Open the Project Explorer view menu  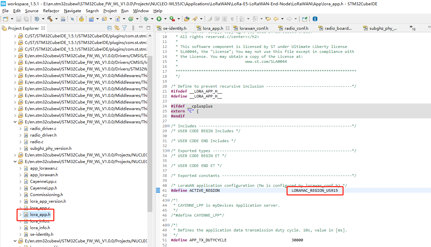pos(133,28)
